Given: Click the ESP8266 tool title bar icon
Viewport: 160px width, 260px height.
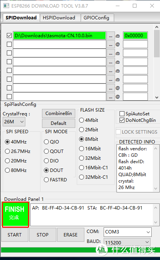Looking at the screenshot, I should [6, 6].
